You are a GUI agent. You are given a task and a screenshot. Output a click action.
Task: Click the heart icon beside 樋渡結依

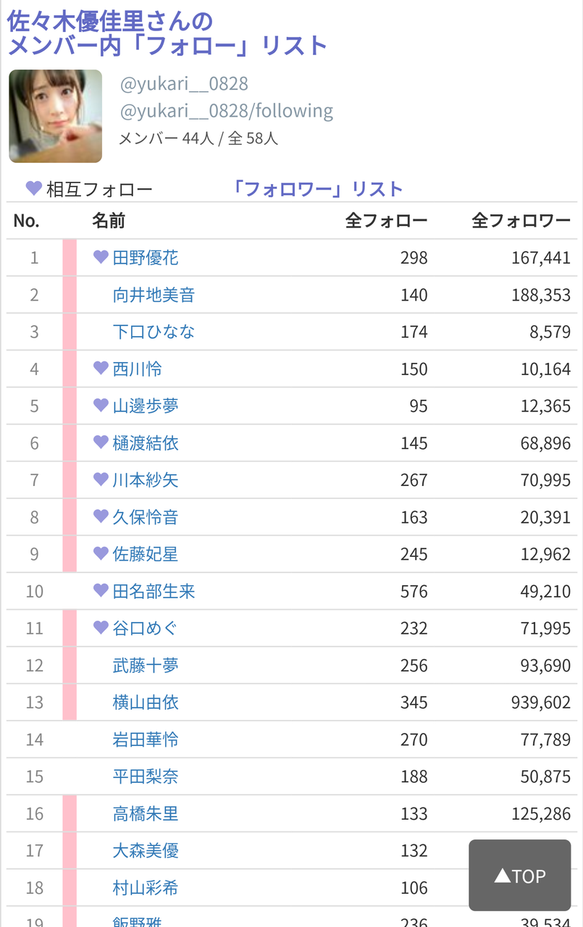click(101, 442)
